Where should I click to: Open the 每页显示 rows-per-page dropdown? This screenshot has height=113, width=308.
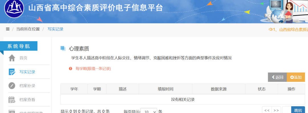click(x=149, y=111)
